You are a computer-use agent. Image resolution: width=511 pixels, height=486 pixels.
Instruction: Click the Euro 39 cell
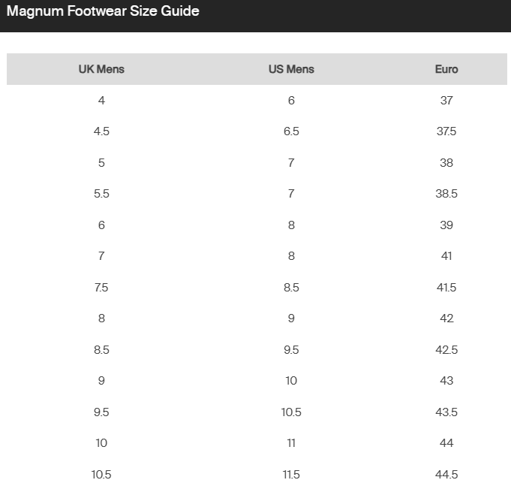[x=446, y=225]
